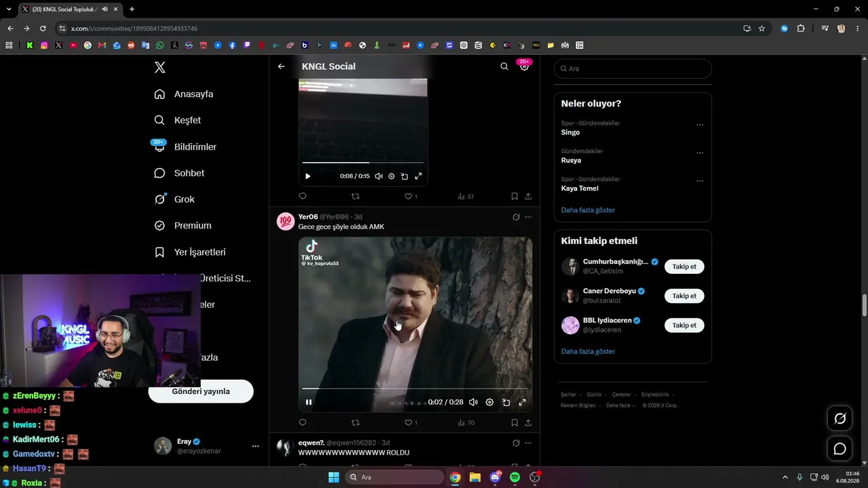Open Chrome extensions puzzle icon
Screen dimensions: 868x488
pos(801,28)
